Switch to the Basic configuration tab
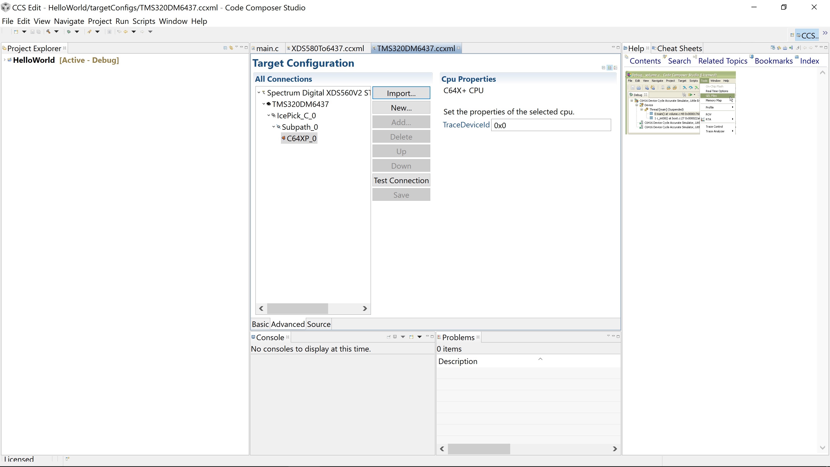Screen dimensions: 830x467 click(260, 324)
